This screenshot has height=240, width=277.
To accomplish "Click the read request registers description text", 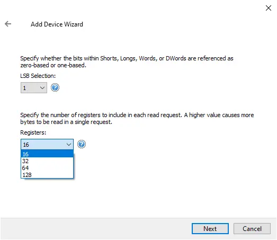I will point(137,118).
